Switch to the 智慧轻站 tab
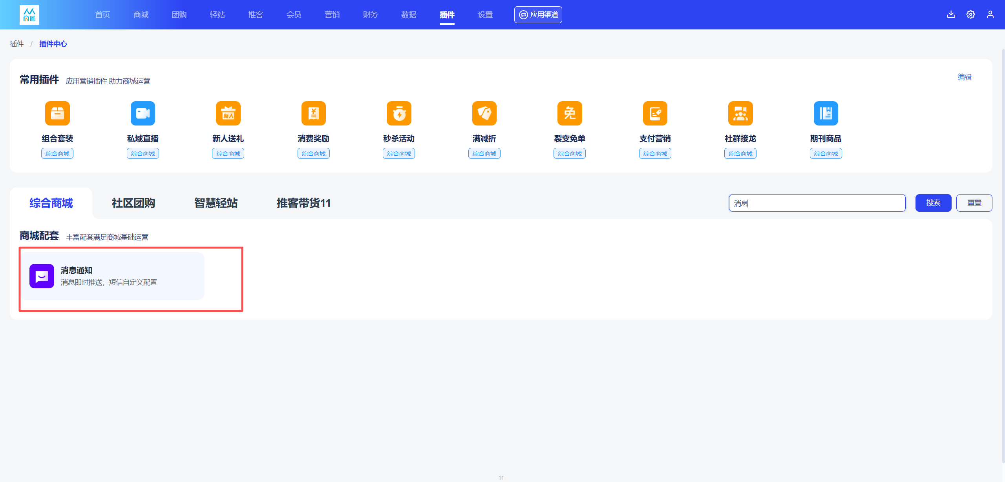Image resolution: width=1005 pixels, height=482 pixels. [216, 203]
